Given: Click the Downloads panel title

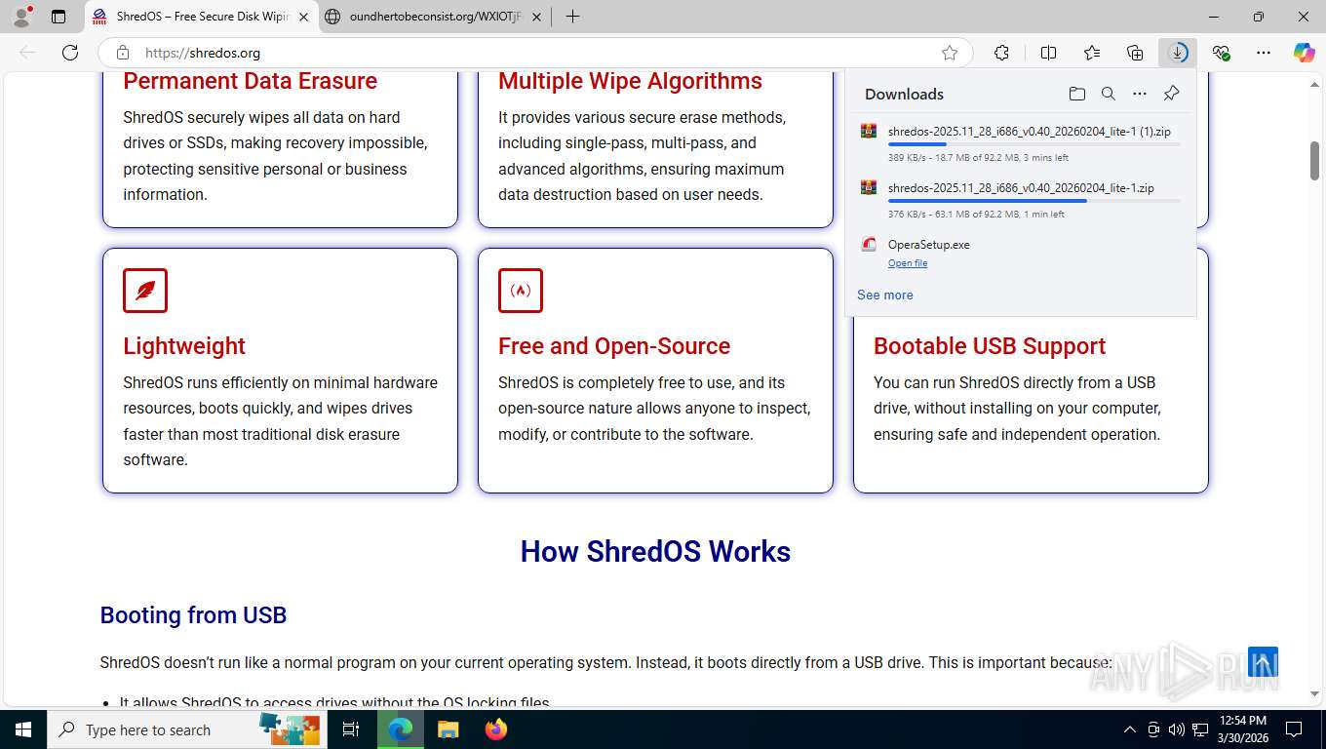Looking at the screenshot, I should click(904, 94).
